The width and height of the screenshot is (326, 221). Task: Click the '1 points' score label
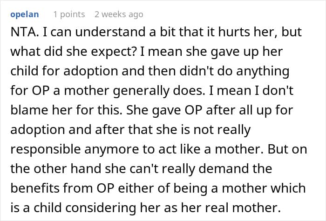pyautogui.click(x=69, y=14)
